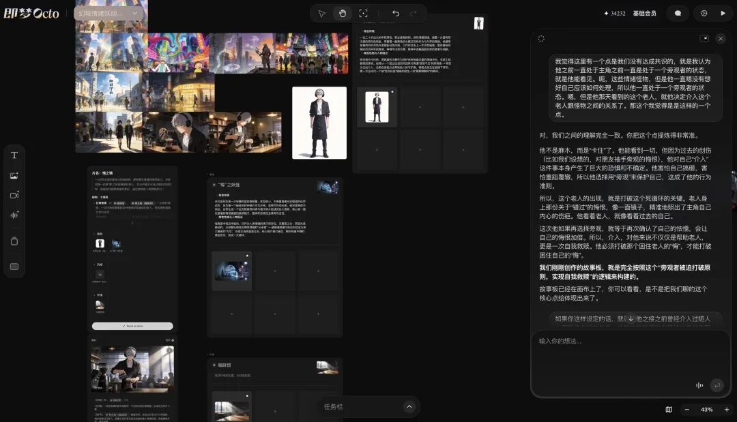
Task: Activate the selection cursor tool
Action: 321,13
